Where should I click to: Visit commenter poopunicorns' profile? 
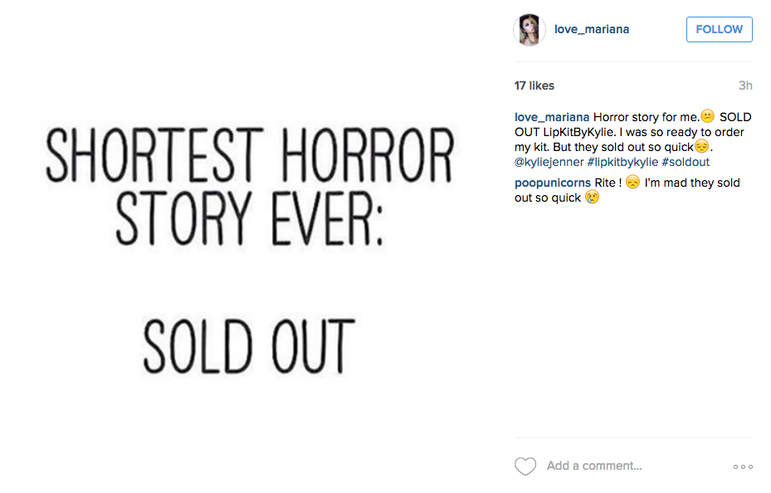(x=553, y=183)
